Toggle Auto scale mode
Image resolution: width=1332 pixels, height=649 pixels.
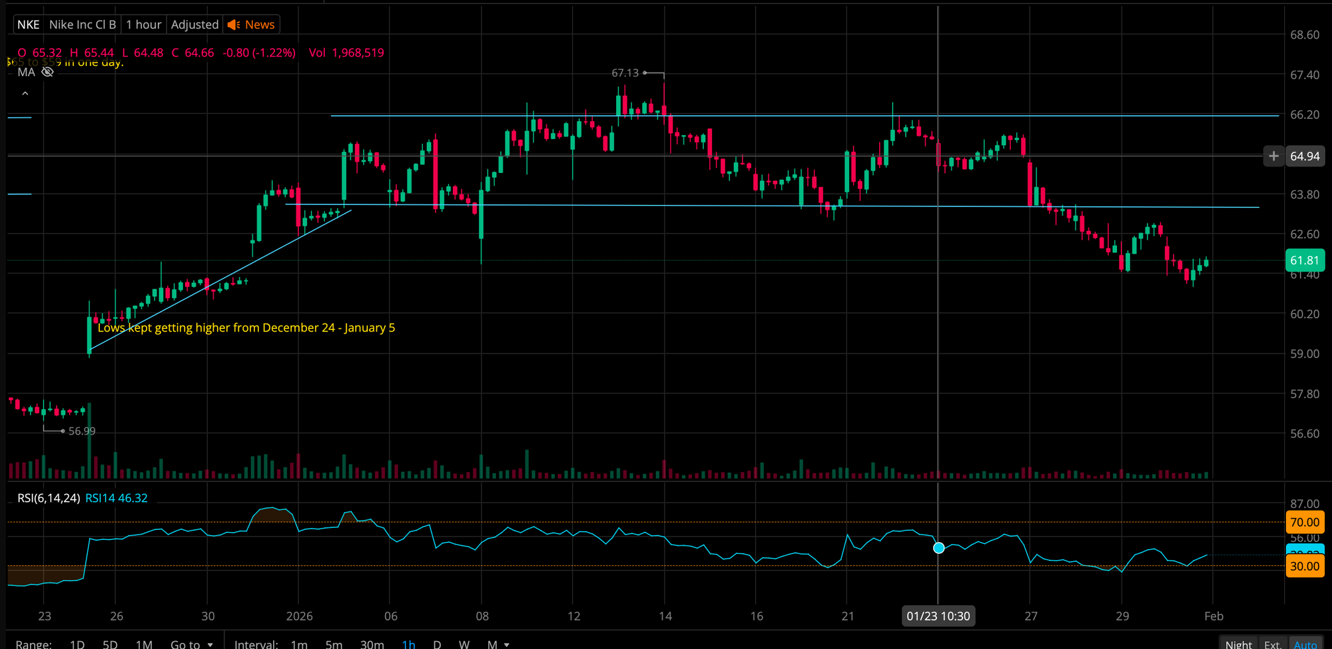(x=1305, y=644)
